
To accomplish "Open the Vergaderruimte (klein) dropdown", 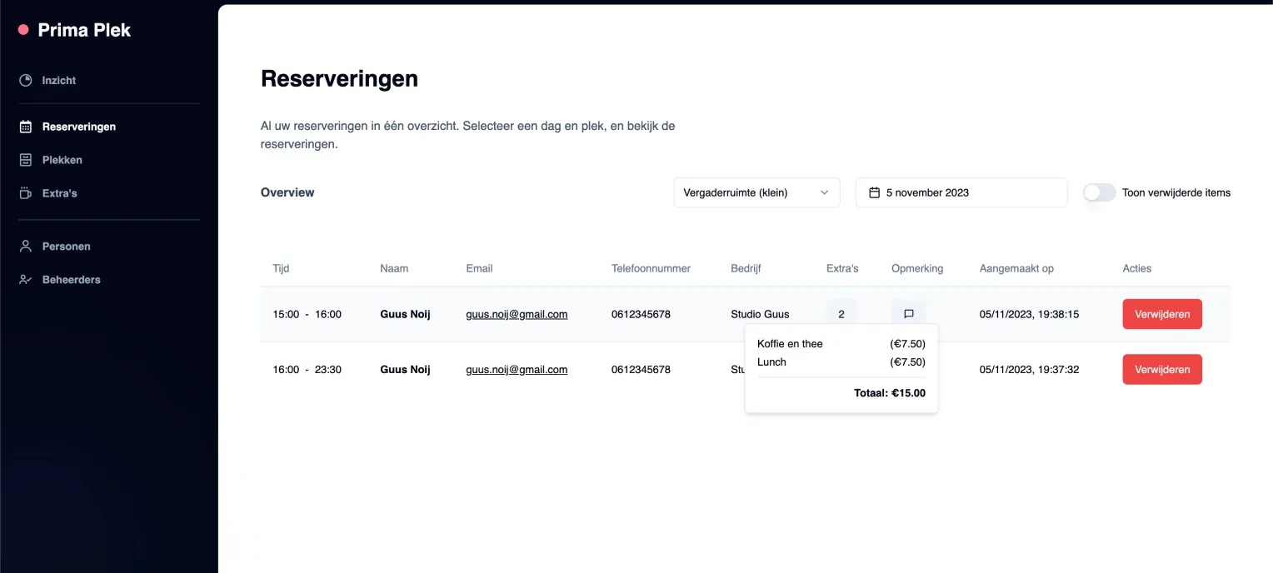I will pos(756,192).
